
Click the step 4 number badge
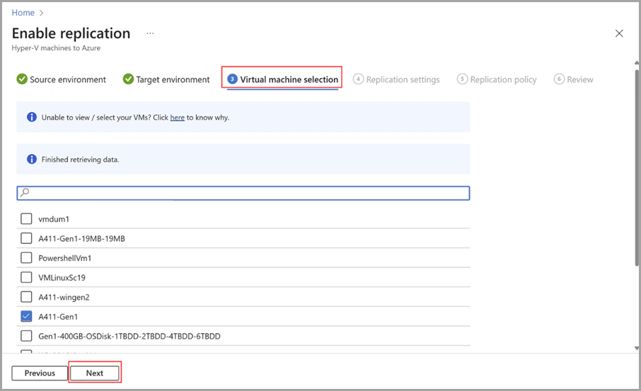click(358, 79)
